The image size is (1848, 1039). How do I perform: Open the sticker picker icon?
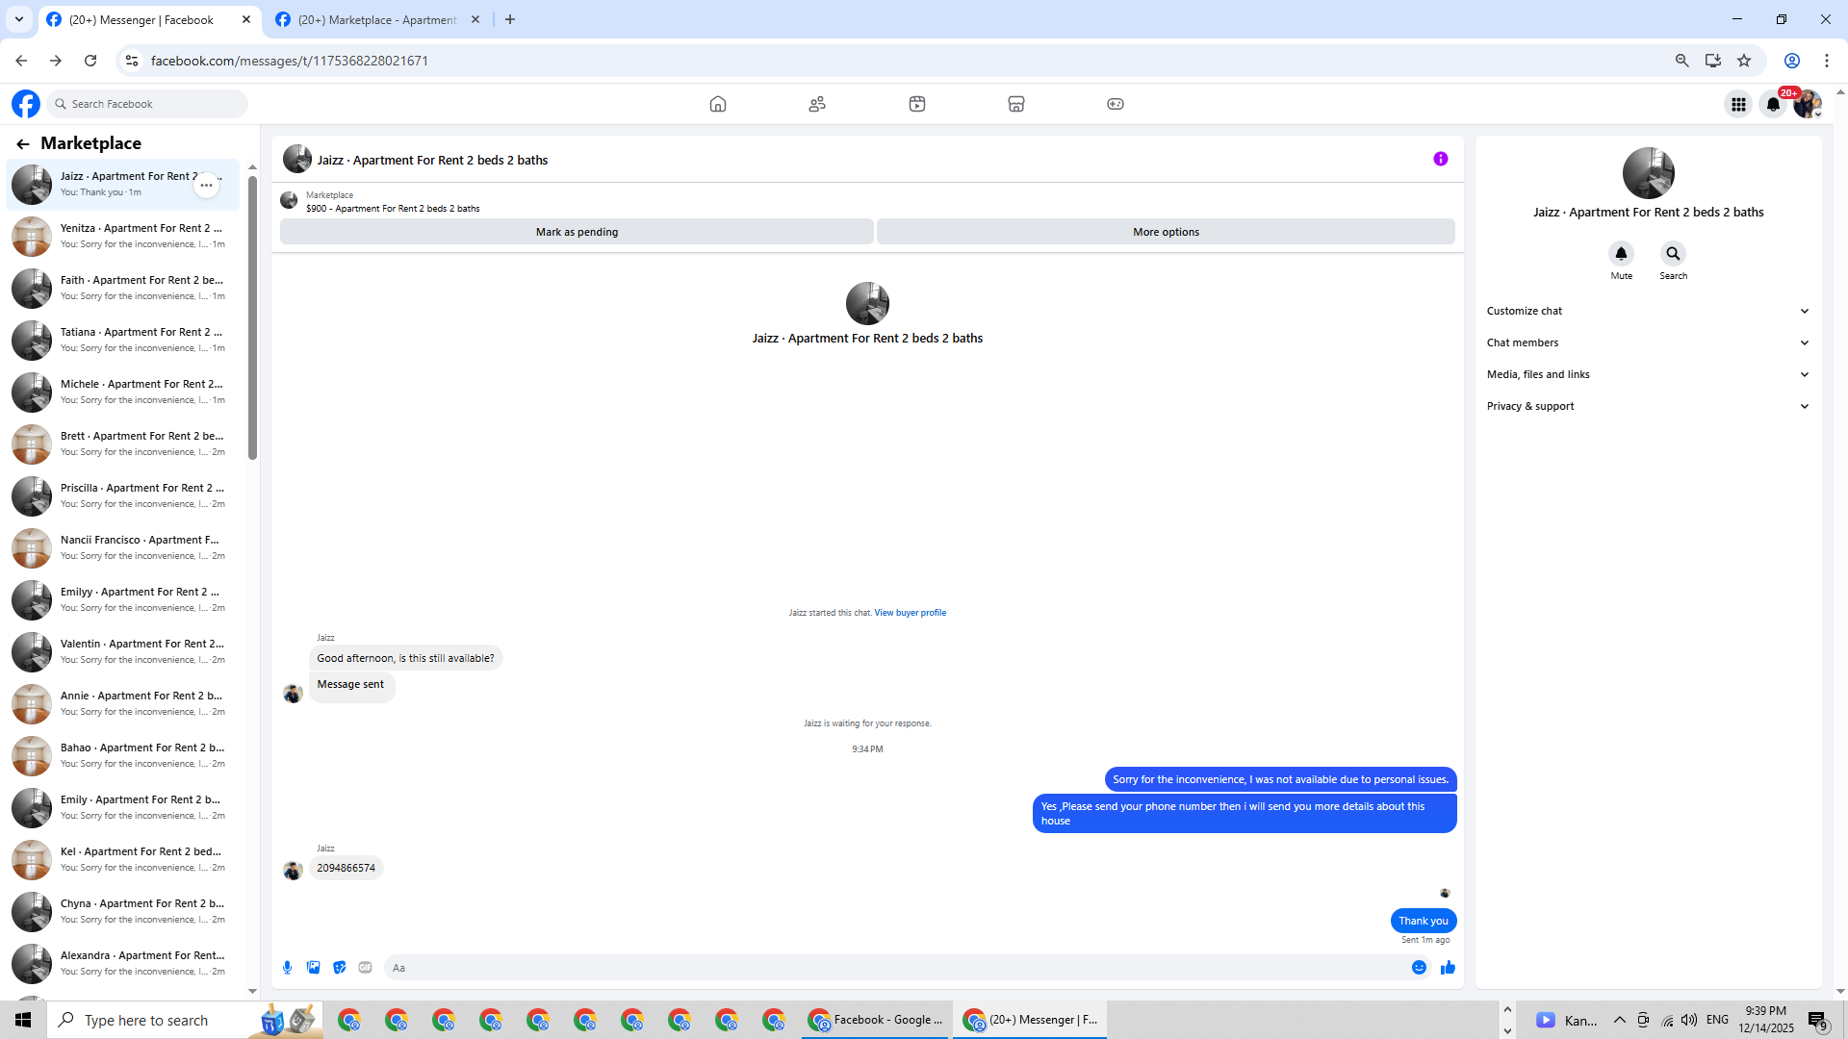coord(339,968)
